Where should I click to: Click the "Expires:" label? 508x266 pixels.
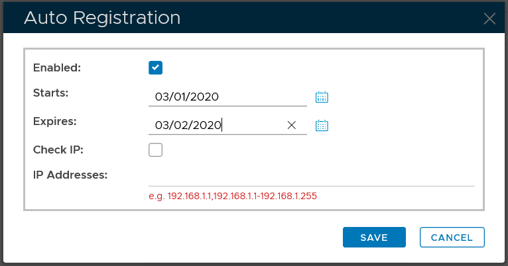(x=55, y=121)
